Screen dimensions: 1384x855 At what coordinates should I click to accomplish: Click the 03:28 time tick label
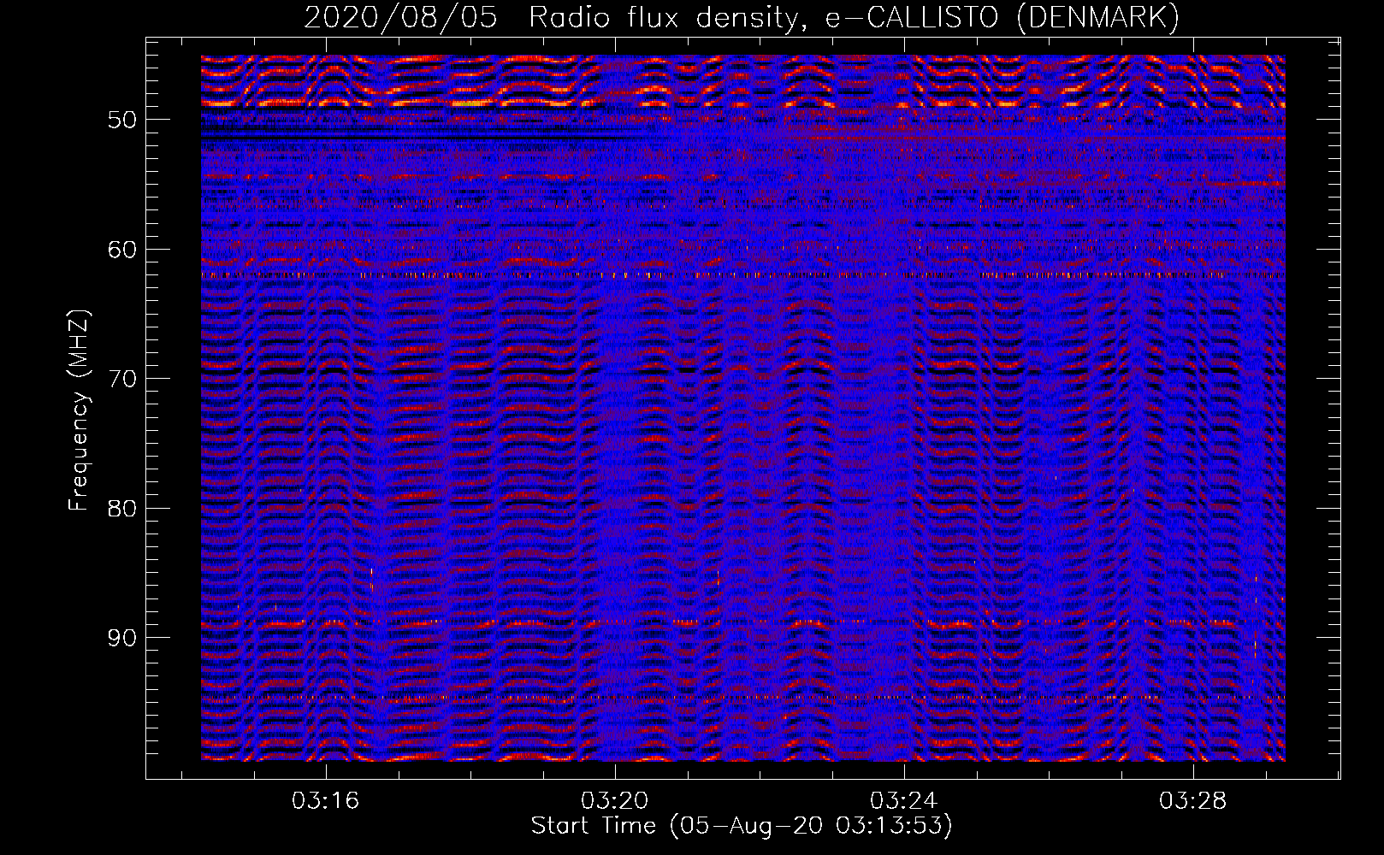point(1192,801)
